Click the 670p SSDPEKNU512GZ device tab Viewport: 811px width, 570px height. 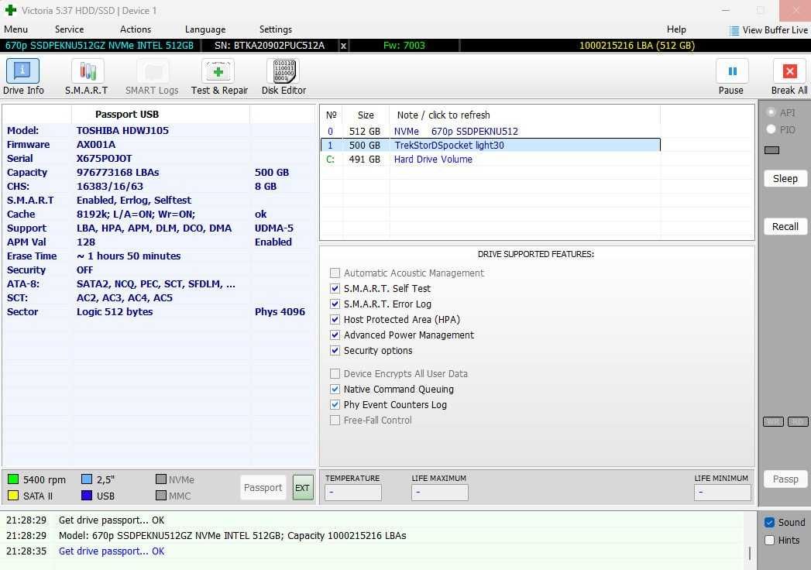click(x=99, y=46)
